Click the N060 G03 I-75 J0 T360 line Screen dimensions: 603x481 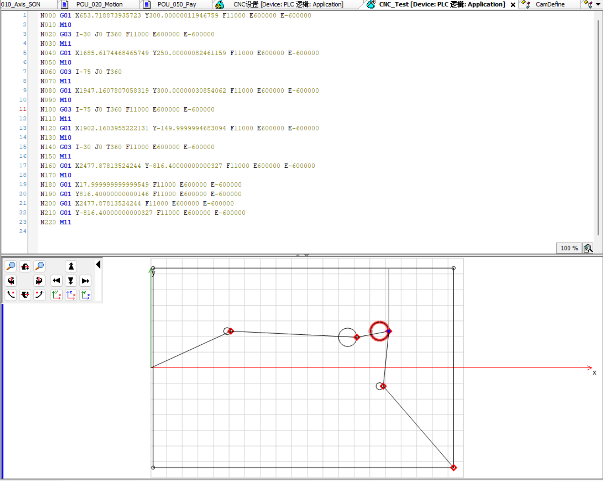(81, 72)
